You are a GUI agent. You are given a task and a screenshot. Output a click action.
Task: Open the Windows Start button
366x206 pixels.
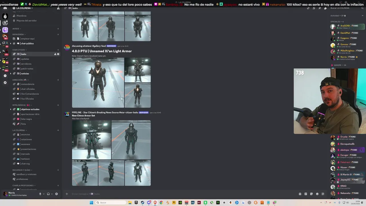(91, 203)
